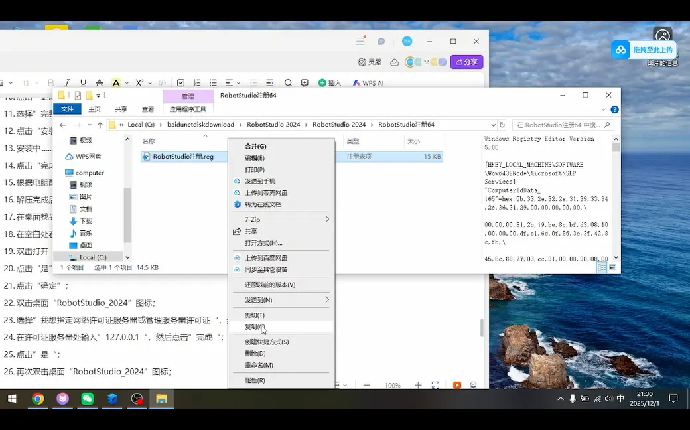The height and width of the screenshot is (430, 690).
Task: Open search with the magnifier toolbar icon
Action: [288, 82]
